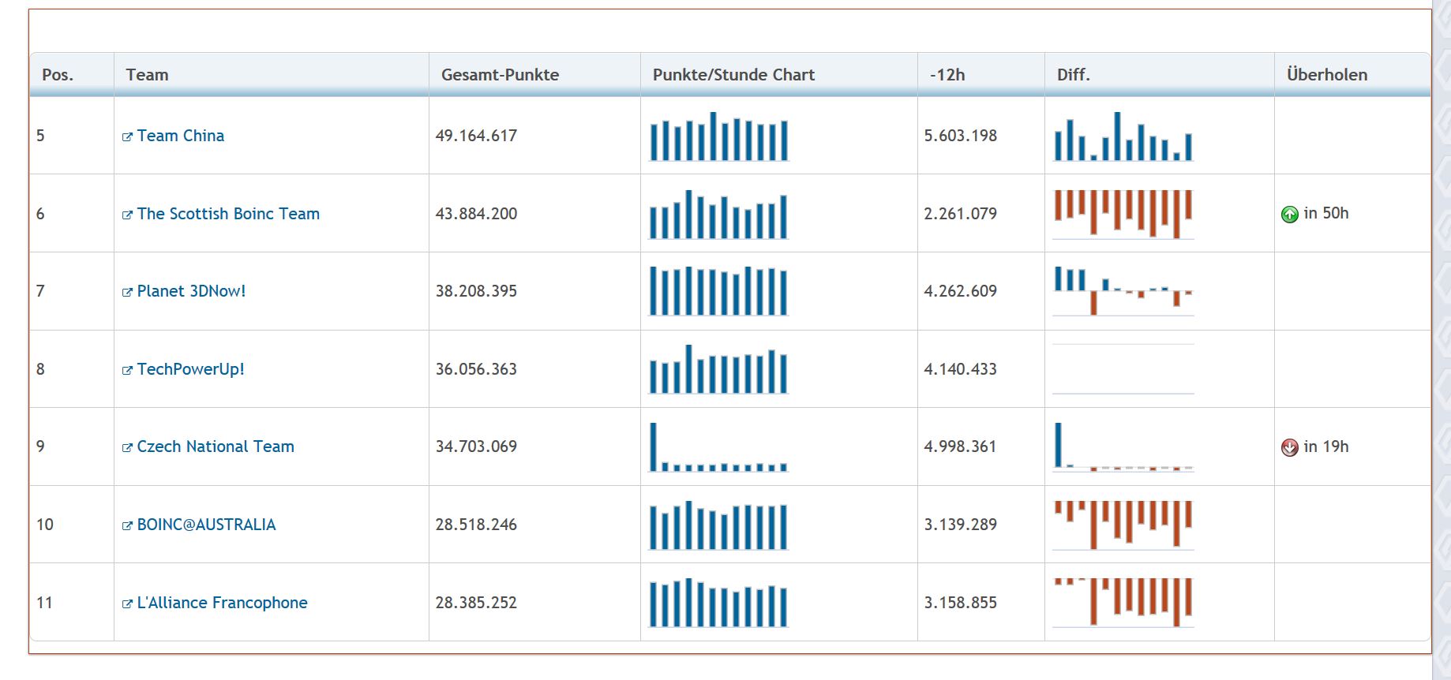
Task: Click Planet 3DNow! points per hour chart
Action: tap(718, 291)
